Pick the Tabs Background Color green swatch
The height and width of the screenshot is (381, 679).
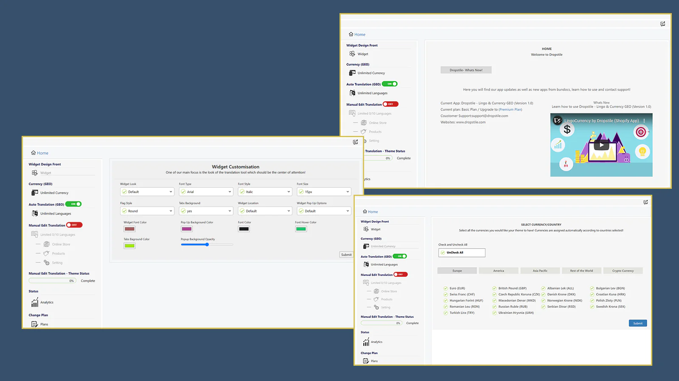tap(129, 246)
